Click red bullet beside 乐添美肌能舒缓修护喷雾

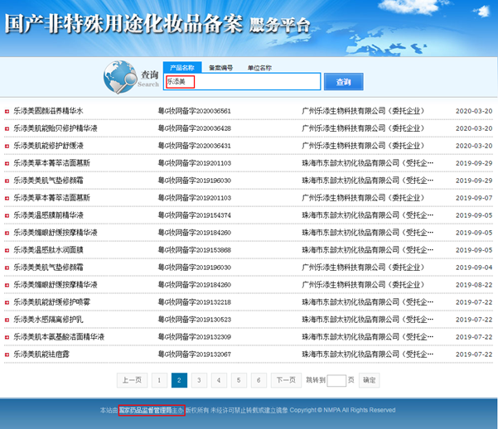click(7, 302)
